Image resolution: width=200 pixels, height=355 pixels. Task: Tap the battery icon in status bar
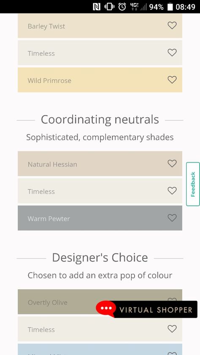click(170, 7)
